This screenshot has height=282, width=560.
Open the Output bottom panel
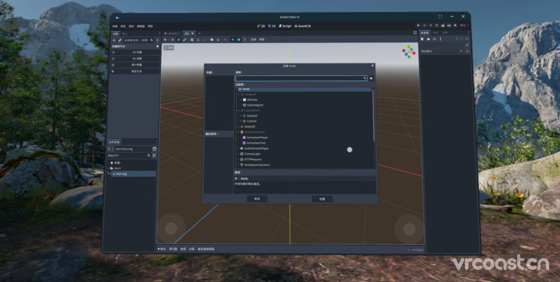[162, 249]
